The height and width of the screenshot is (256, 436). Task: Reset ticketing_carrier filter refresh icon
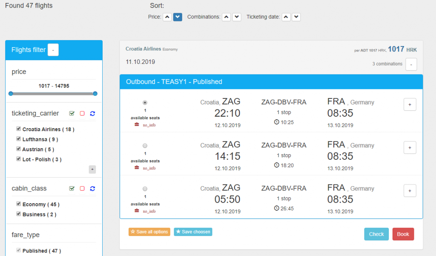point(92,113)
